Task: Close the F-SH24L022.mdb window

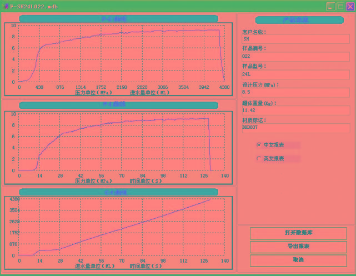Action: pyautogui.click(x=349, y=6)
